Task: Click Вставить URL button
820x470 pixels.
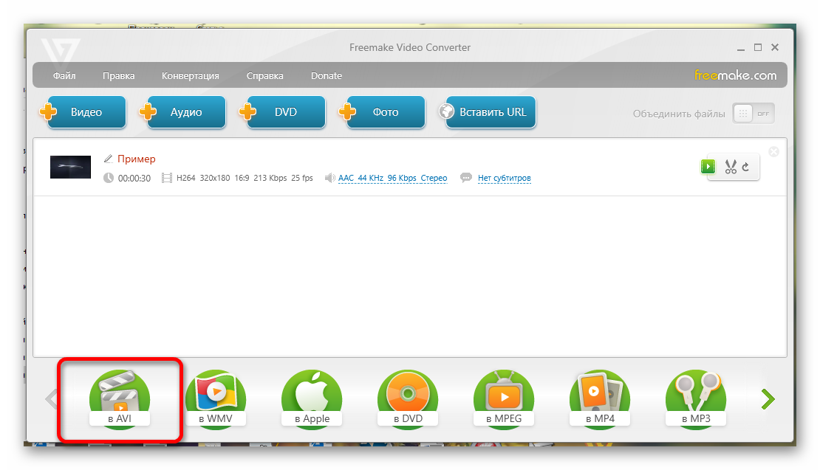Action: click(488, 112)
